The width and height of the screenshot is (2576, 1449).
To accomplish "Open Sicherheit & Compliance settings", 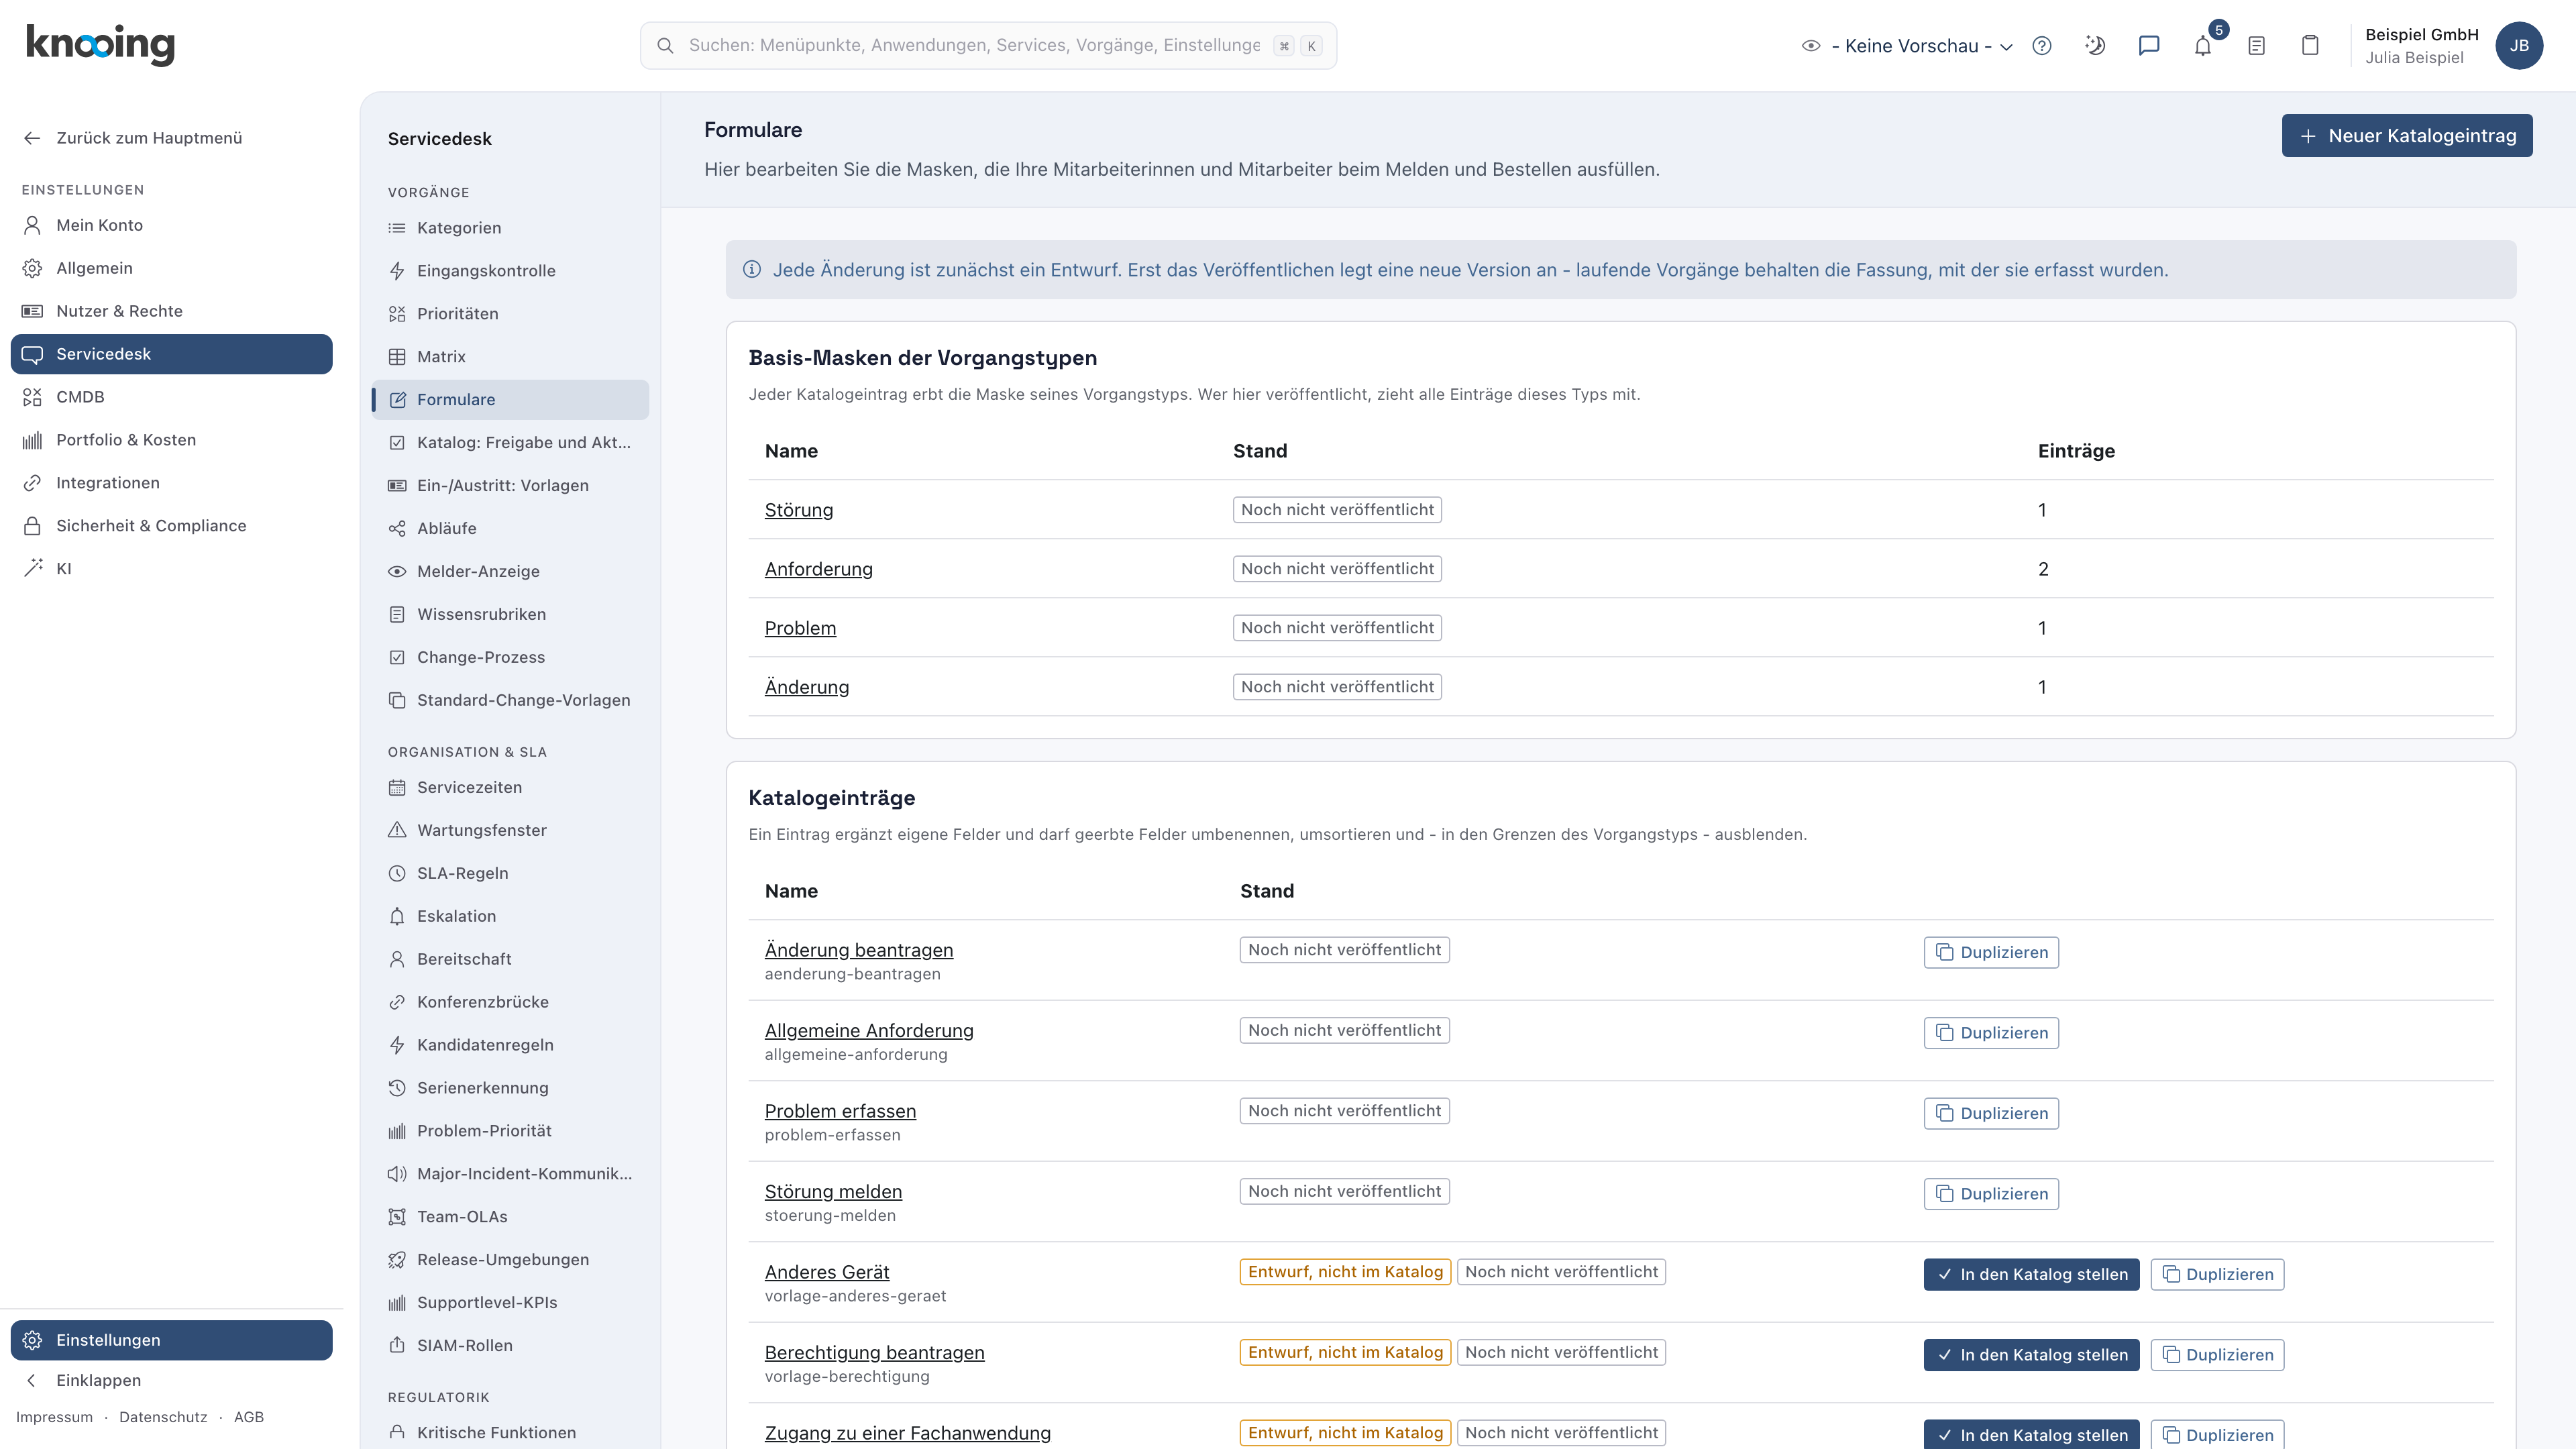I will point(171,526).
